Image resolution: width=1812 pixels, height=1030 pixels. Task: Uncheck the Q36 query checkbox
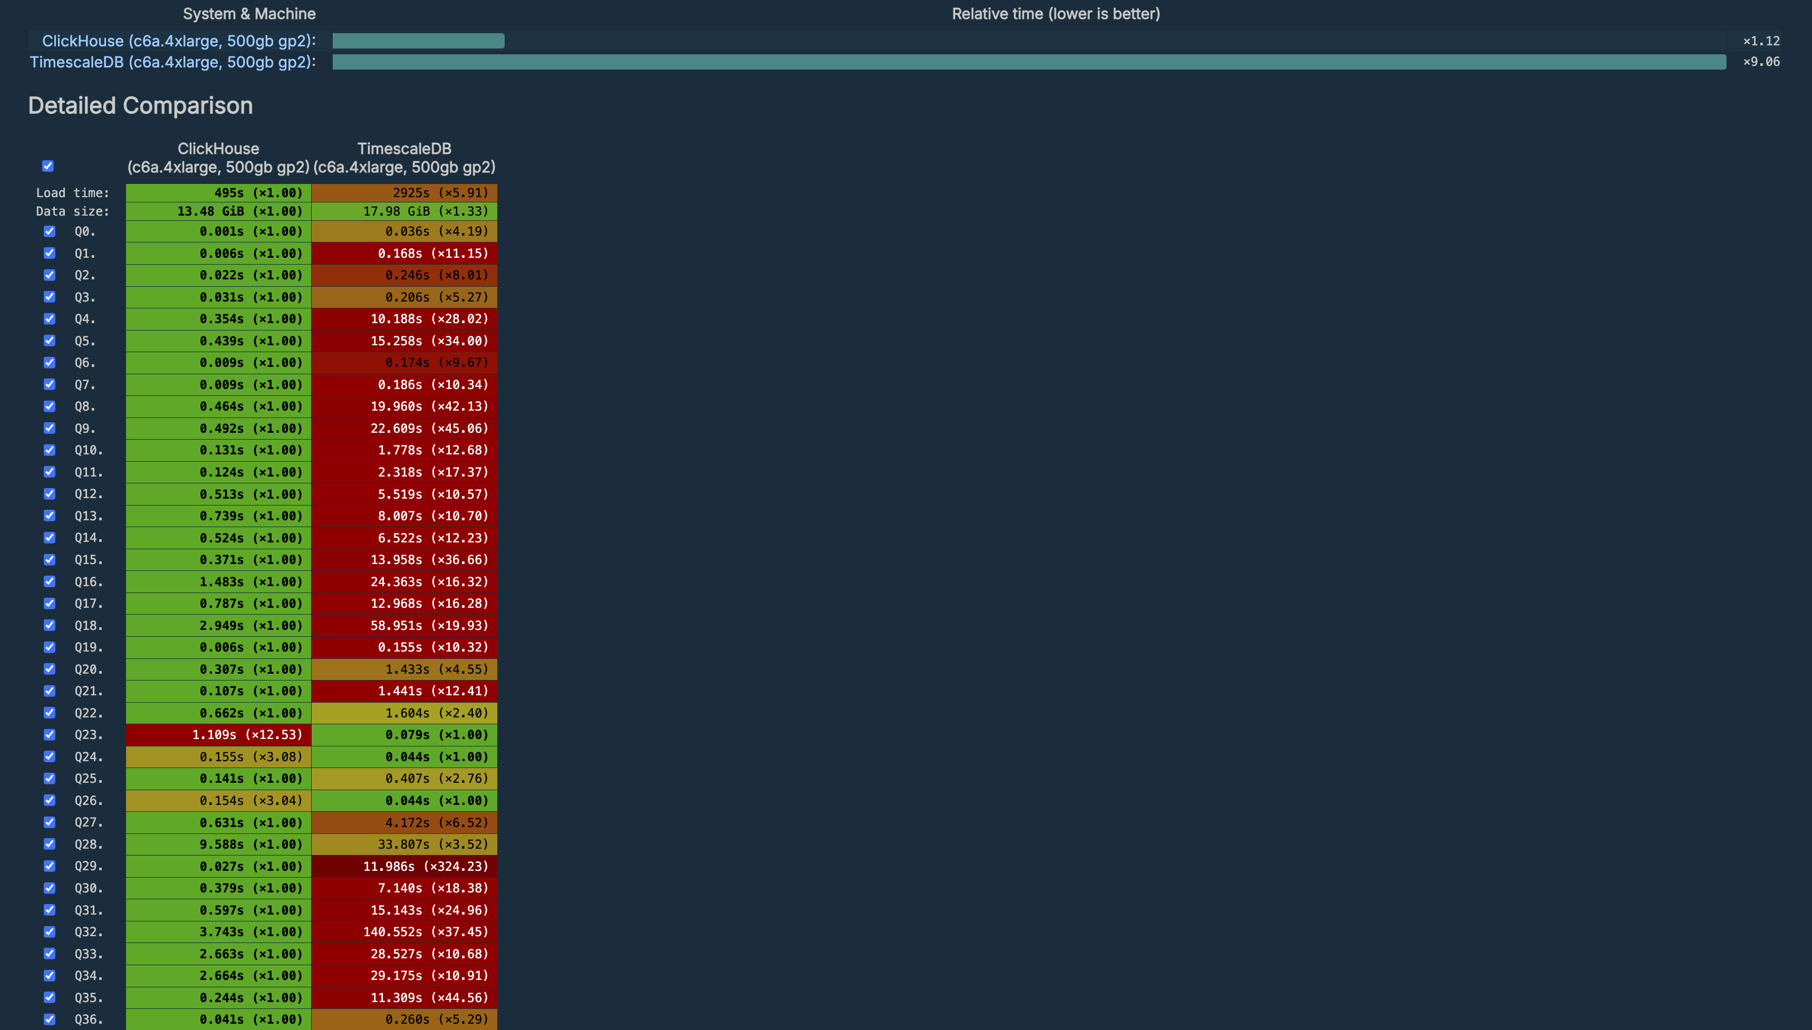[x=50, y=1019]
